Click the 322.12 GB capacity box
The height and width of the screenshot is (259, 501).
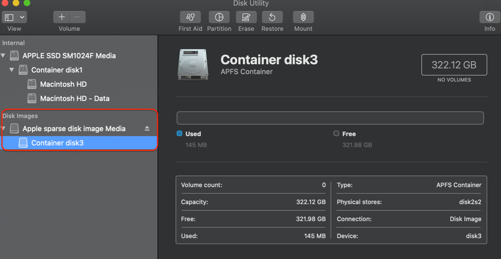[454, 65]
